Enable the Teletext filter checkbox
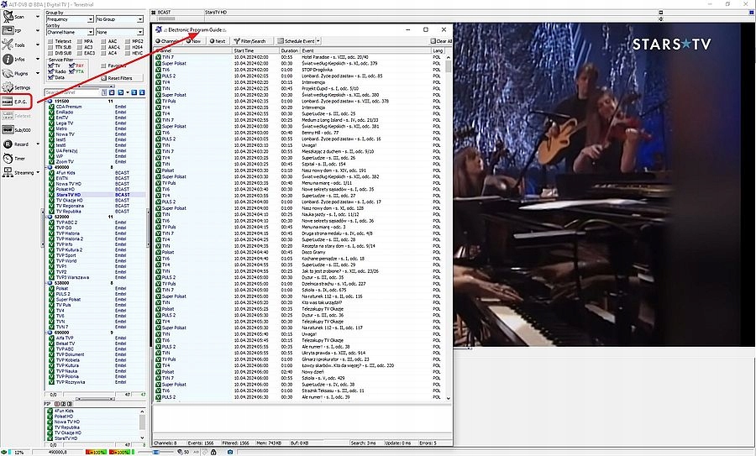Screen dimensions: 756x456 (50, 41)
